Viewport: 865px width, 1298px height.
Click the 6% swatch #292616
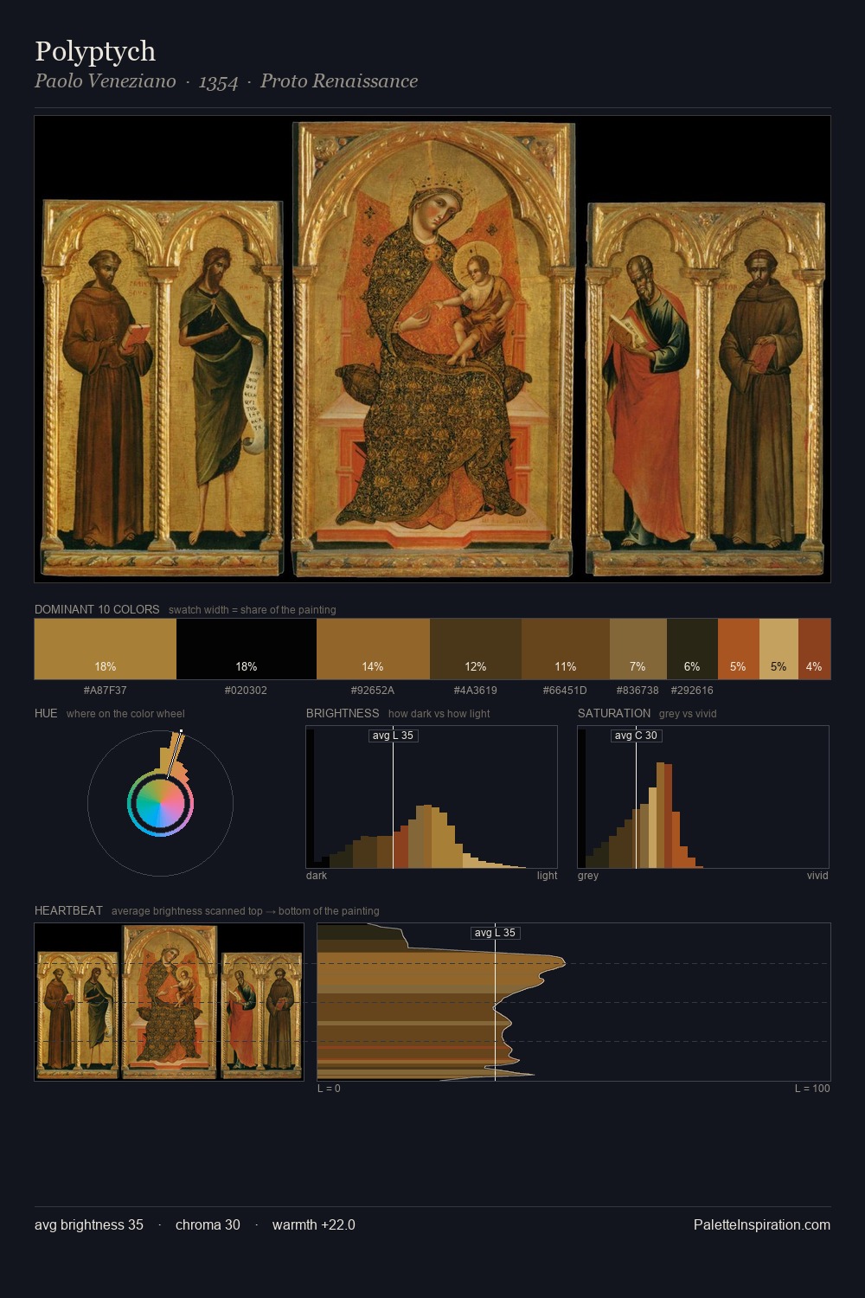[692, 649]
